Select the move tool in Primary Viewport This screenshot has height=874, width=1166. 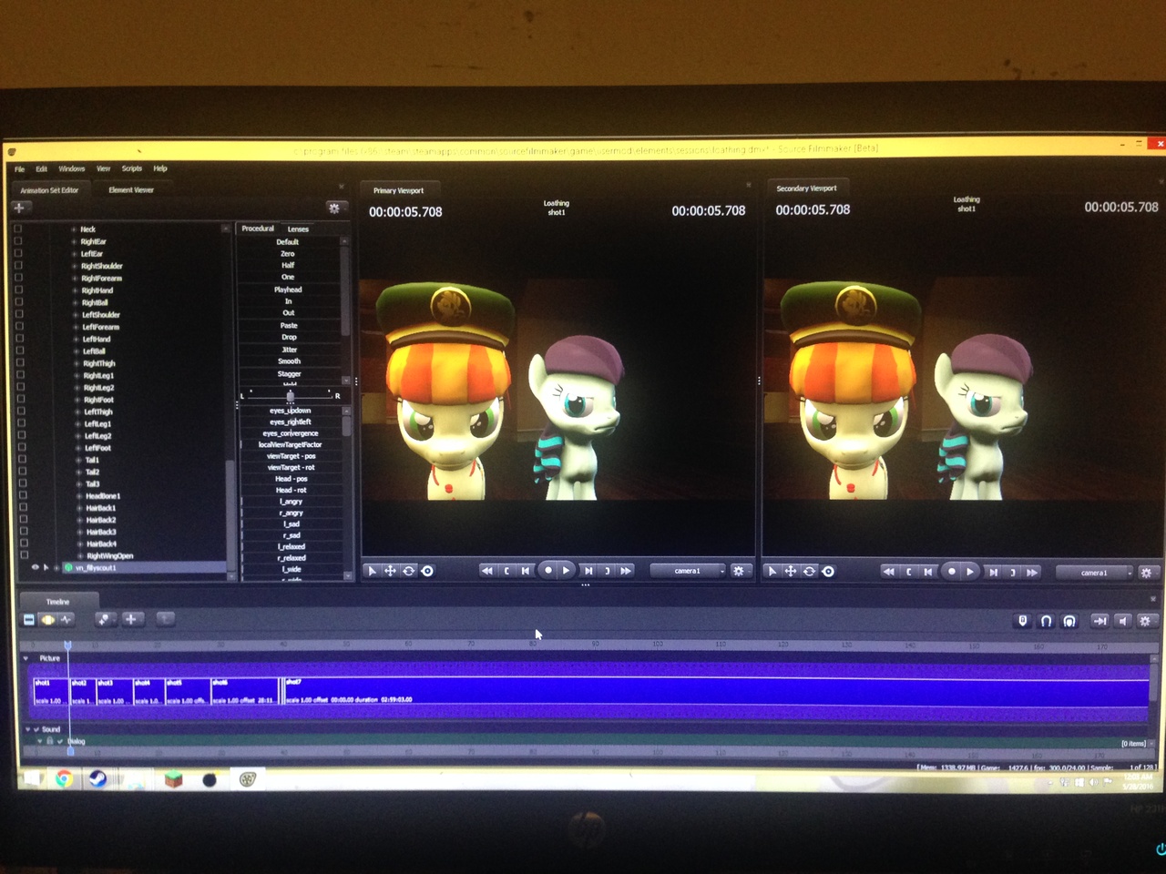click(x=390, y=571)
